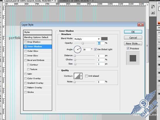Click the Choke value field

(x=101, y=60)
